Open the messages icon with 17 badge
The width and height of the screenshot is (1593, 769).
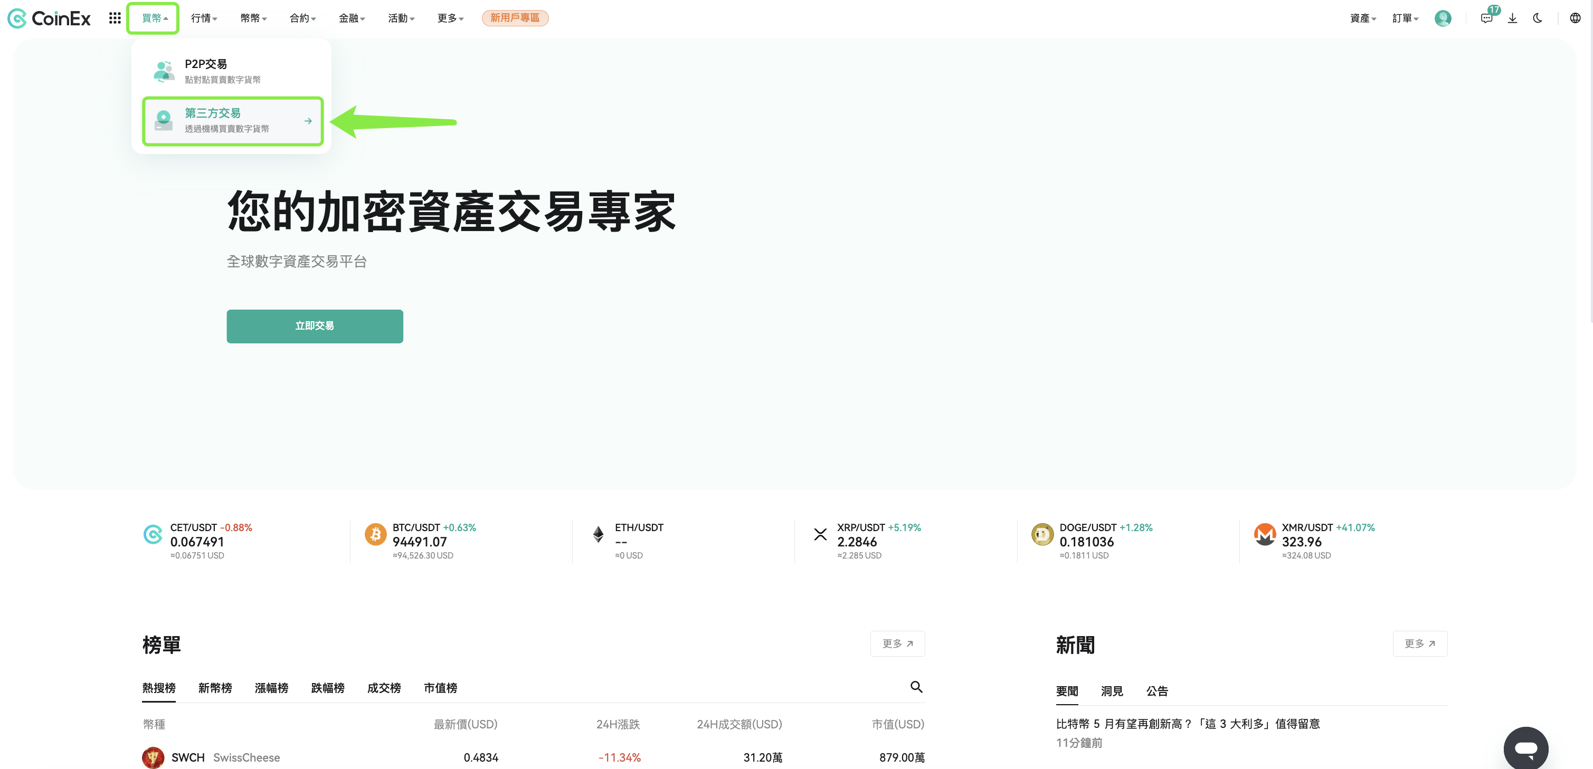click(1486, 18)
